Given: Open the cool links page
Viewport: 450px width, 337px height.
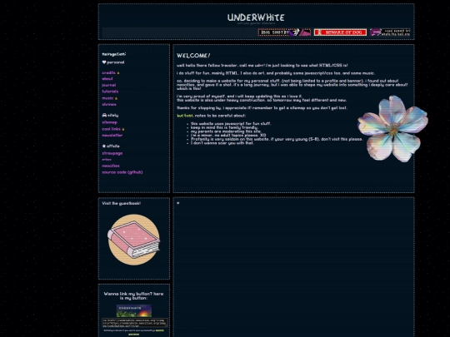Looking at the screenshot, I should [x=111, y=129].
